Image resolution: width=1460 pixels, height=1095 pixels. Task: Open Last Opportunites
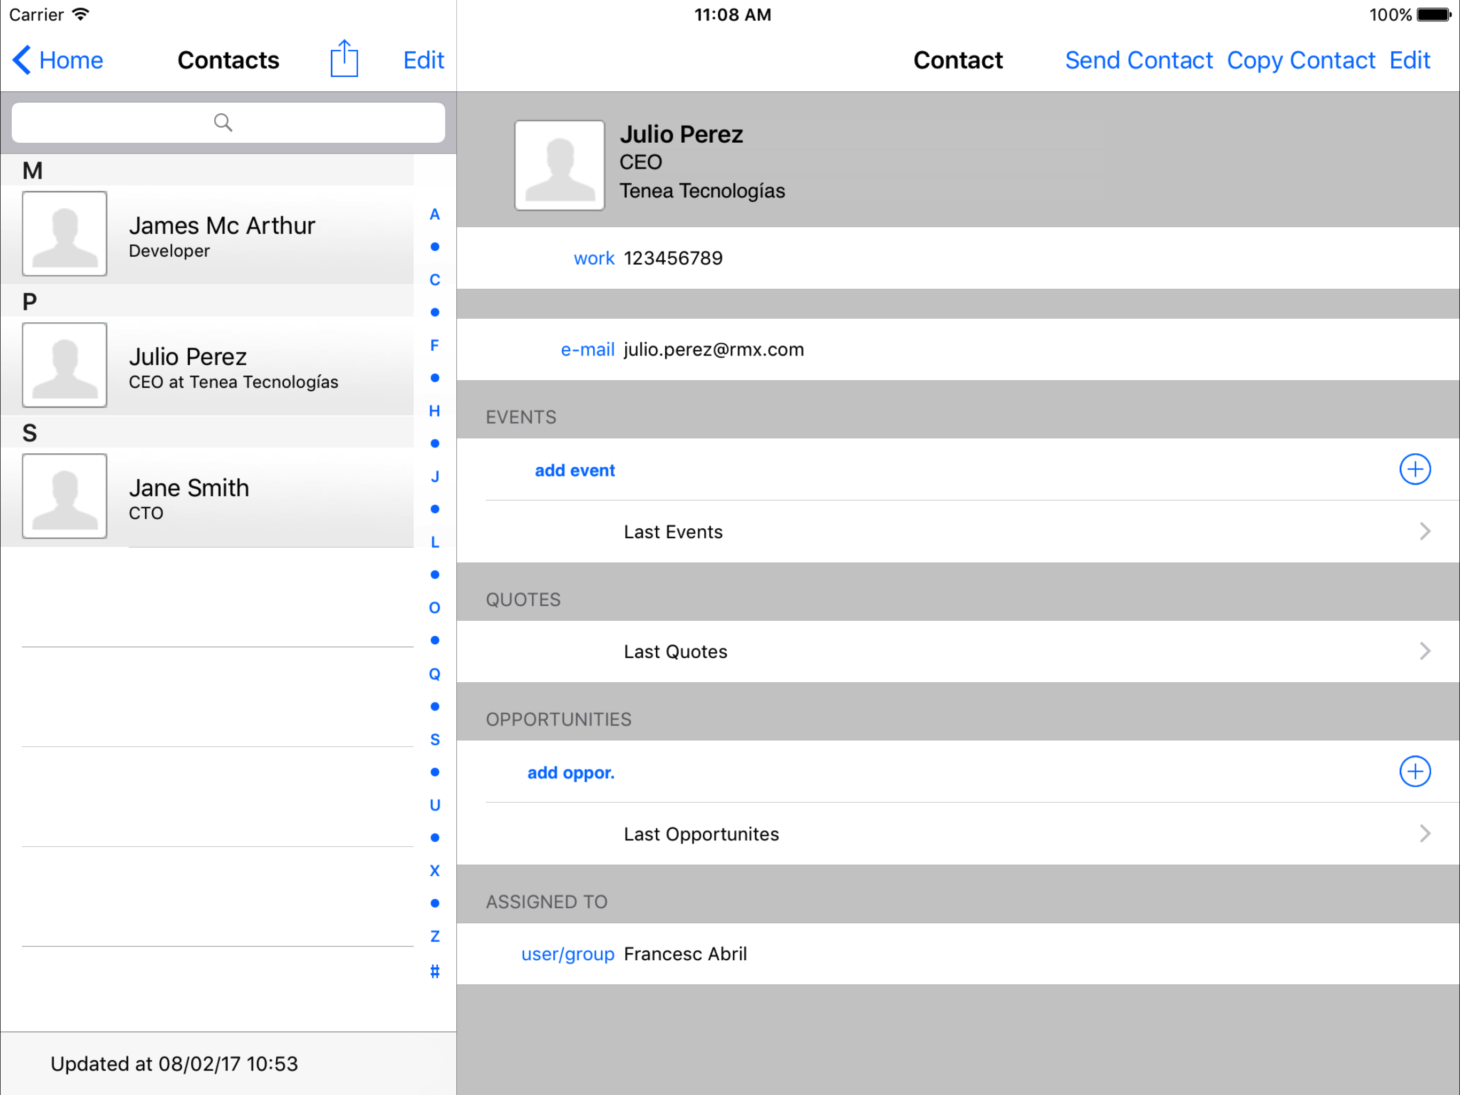click(958, 834)
